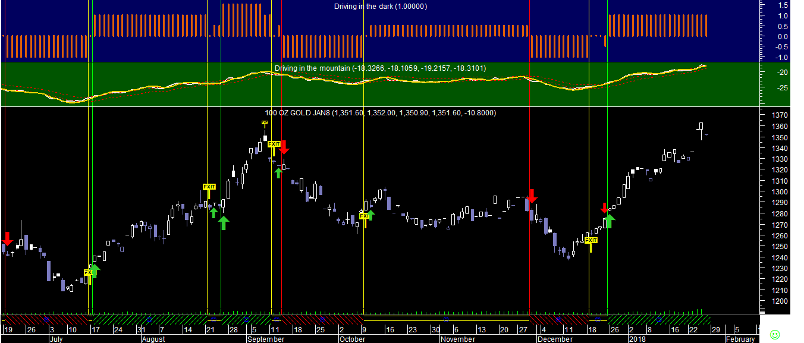Click the August month label

tap(153, 339)
